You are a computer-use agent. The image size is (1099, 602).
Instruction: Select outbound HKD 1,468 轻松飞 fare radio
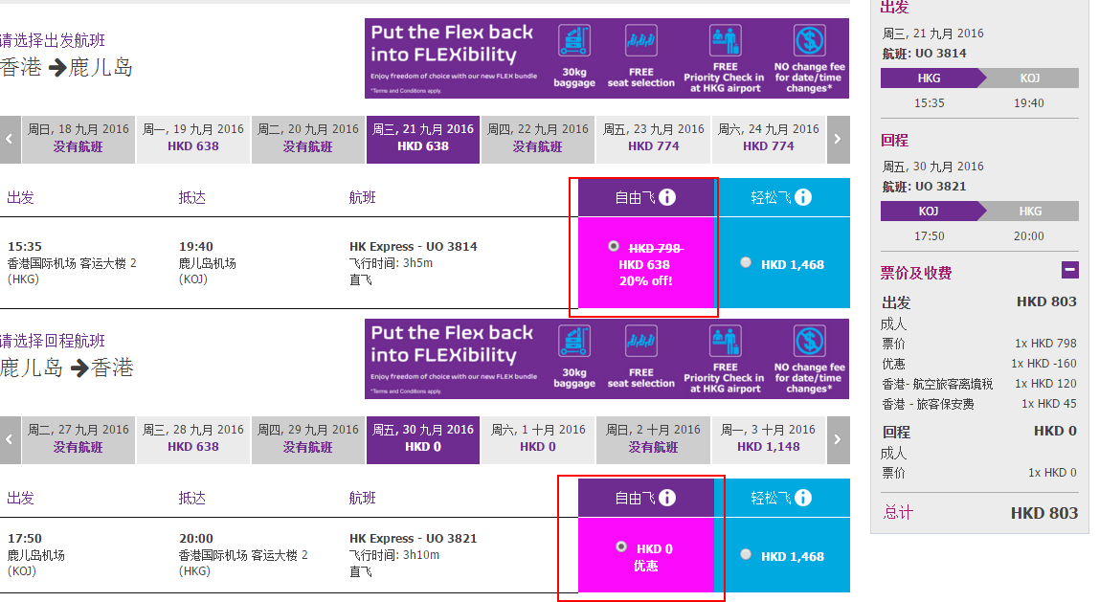[746, 262]
